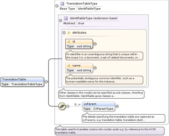Click the sequence compositor circle icon

tap(62, 106)
